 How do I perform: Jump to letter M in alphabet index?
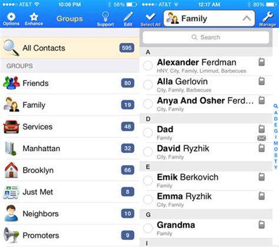coord(275,143)
